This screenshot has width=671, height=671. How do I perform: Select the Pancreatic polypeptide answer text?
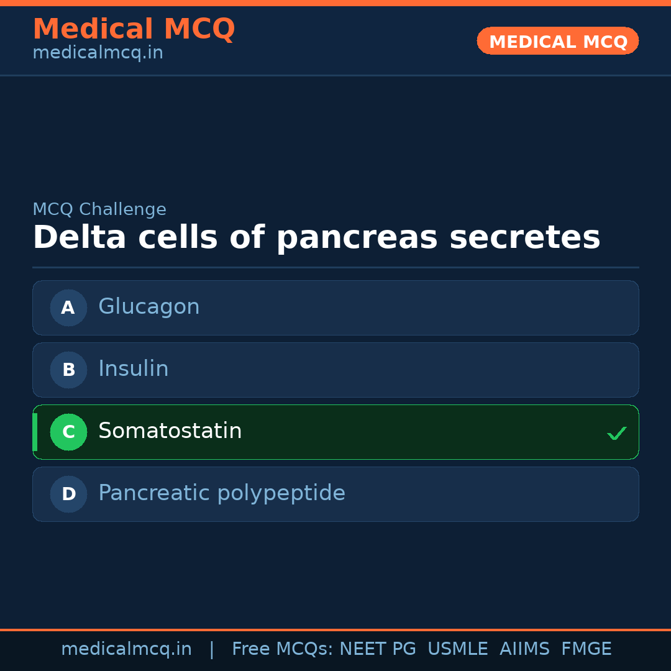(x=222, y=493)
